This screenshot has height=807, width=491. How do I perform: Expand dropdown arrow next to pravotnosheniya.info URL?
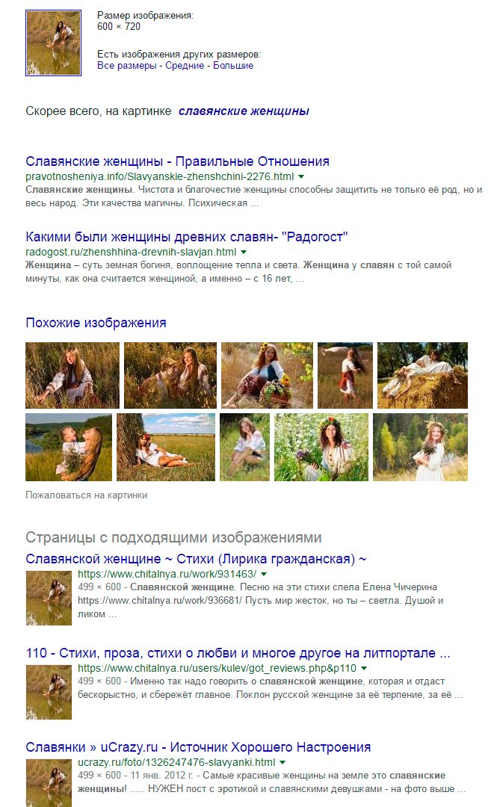tap(301, 176)
